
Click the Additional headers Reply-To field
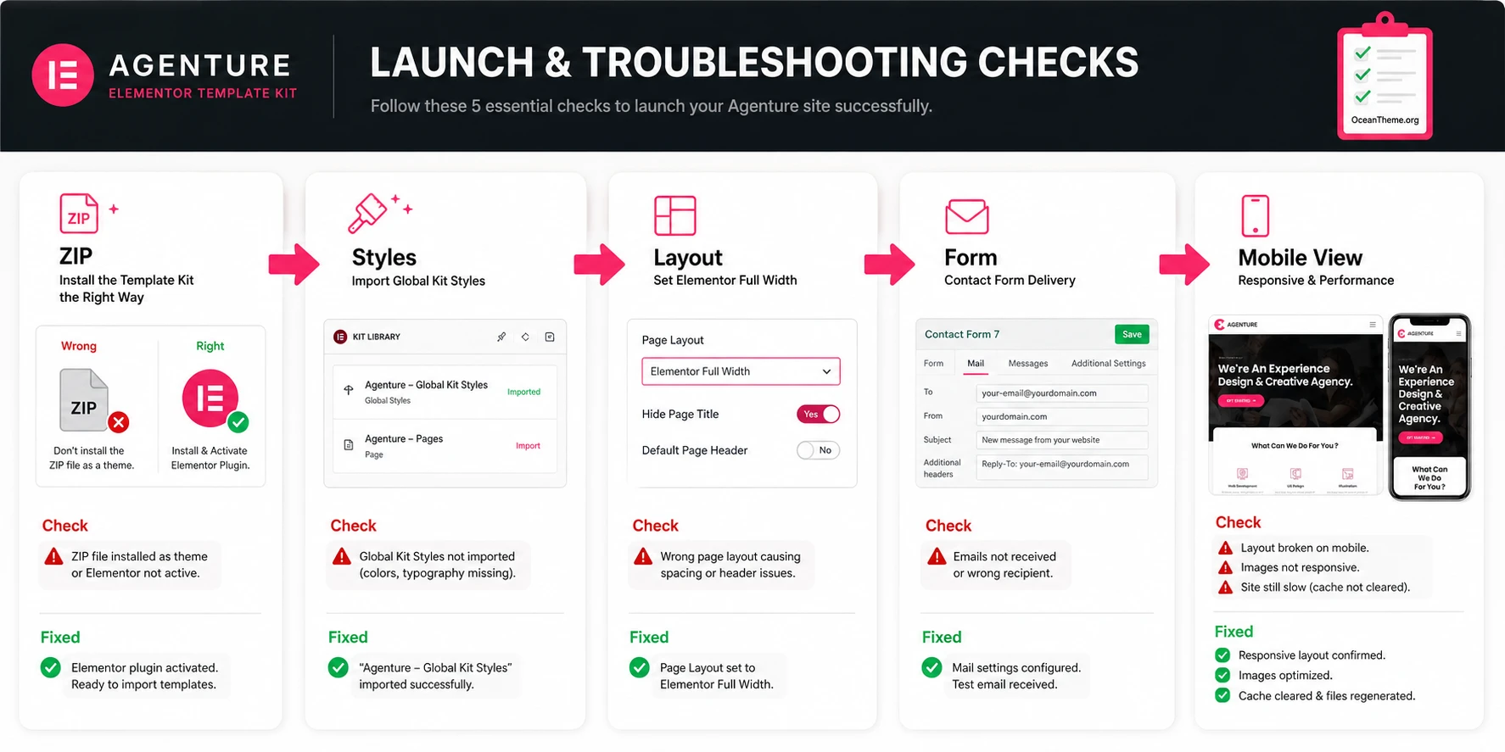1062,467
